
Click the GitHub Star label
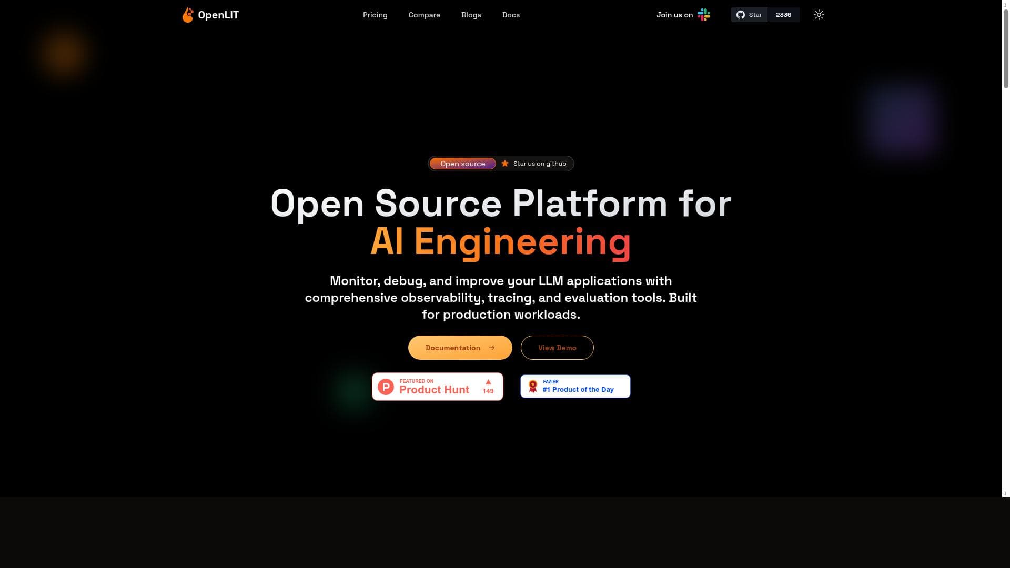click(755, 15)
